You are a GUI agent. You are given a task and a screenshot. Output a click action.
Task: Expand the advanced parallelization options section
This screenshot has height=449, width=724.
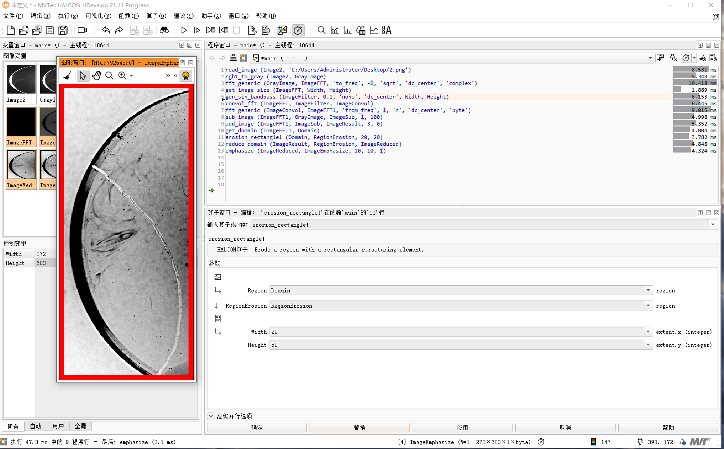pyautogui.click(x=211, y=416)
